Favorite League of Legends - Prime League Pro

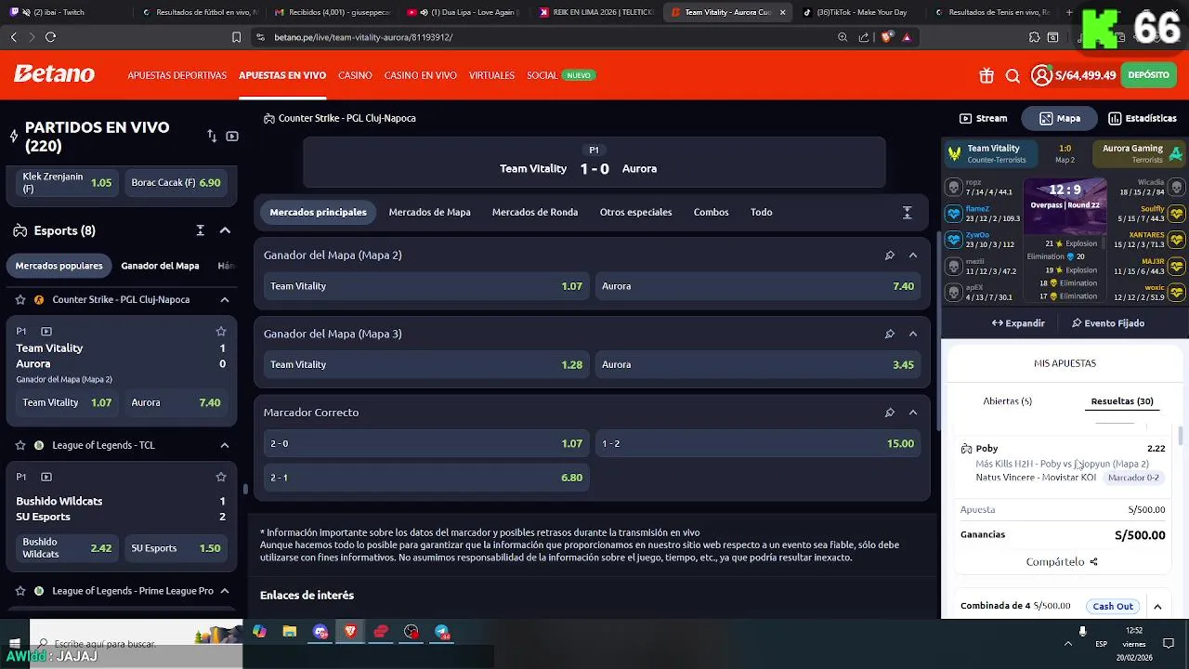[x=20, y=591]
